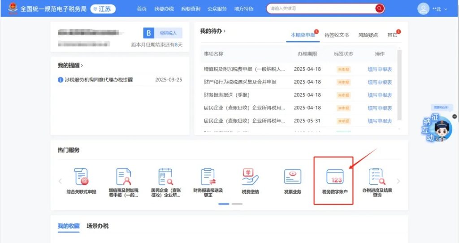Click 填写申报表 for 财务报表报送（季报）

pyautogui.click(x=380, y=95)
